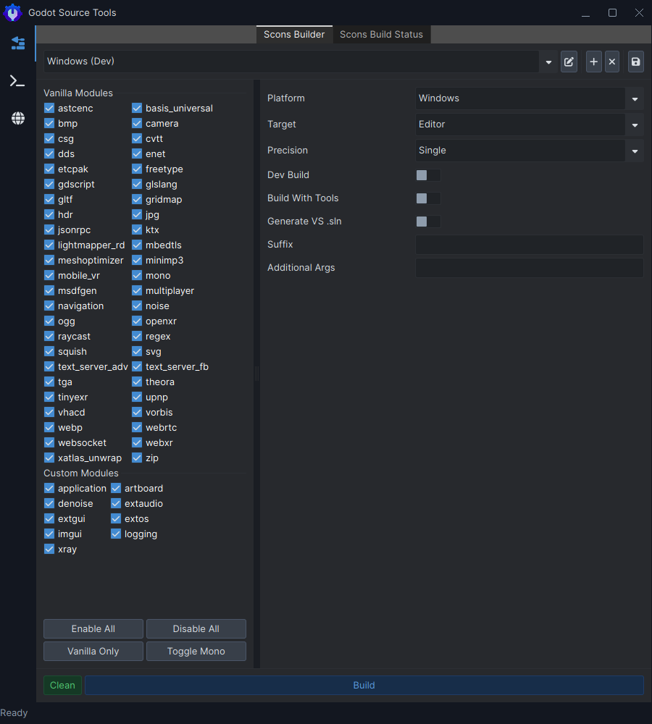This screenshot has height=724, width=652.
Task: Expand the Target Editor dropdown
Action: (x=529, y=125)
